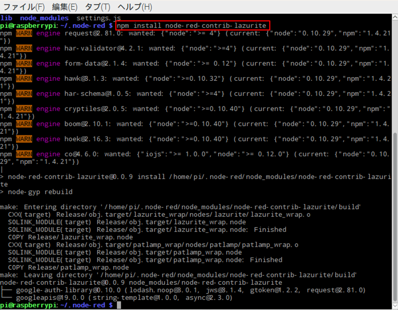Click the 'make: Leaving directory' line
The image size is (398, 310).
pyautogui.click(x=178, y=275)
